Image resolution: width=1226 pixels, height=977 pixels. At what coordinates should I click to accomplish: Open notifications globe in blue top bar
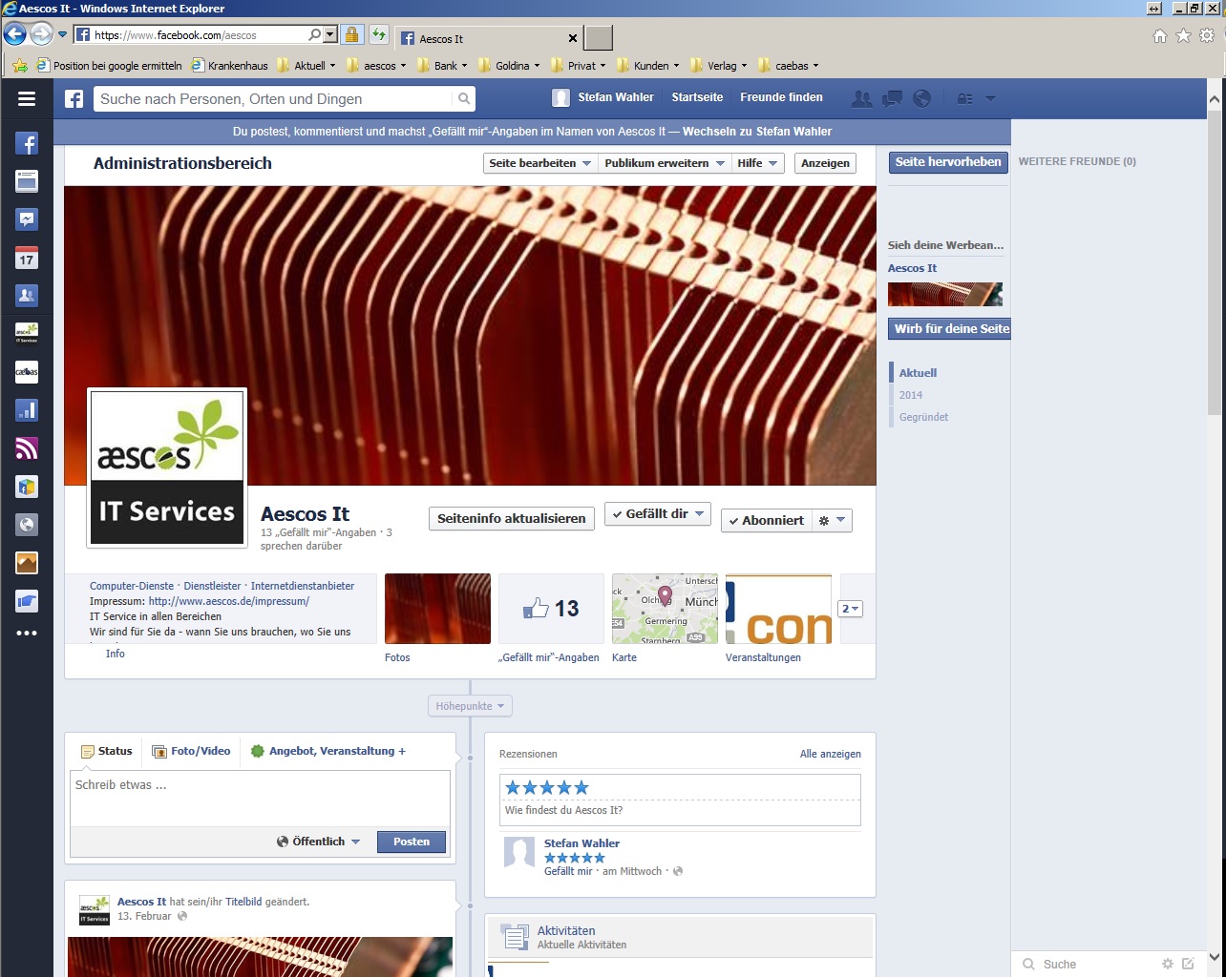(922, 98)
